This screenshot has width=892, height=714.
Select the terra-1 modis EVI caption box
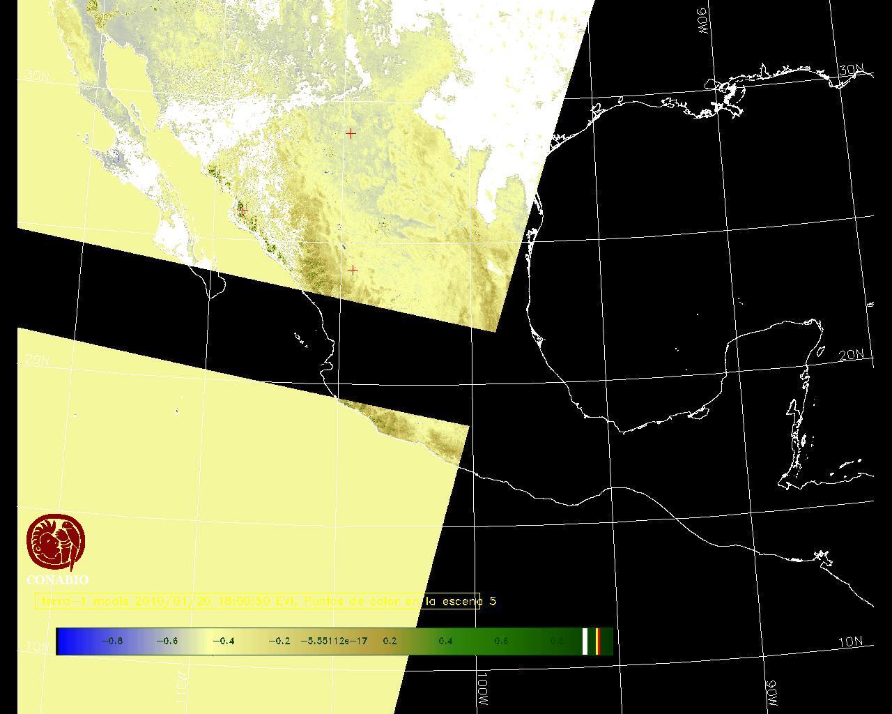coord(257,601)
